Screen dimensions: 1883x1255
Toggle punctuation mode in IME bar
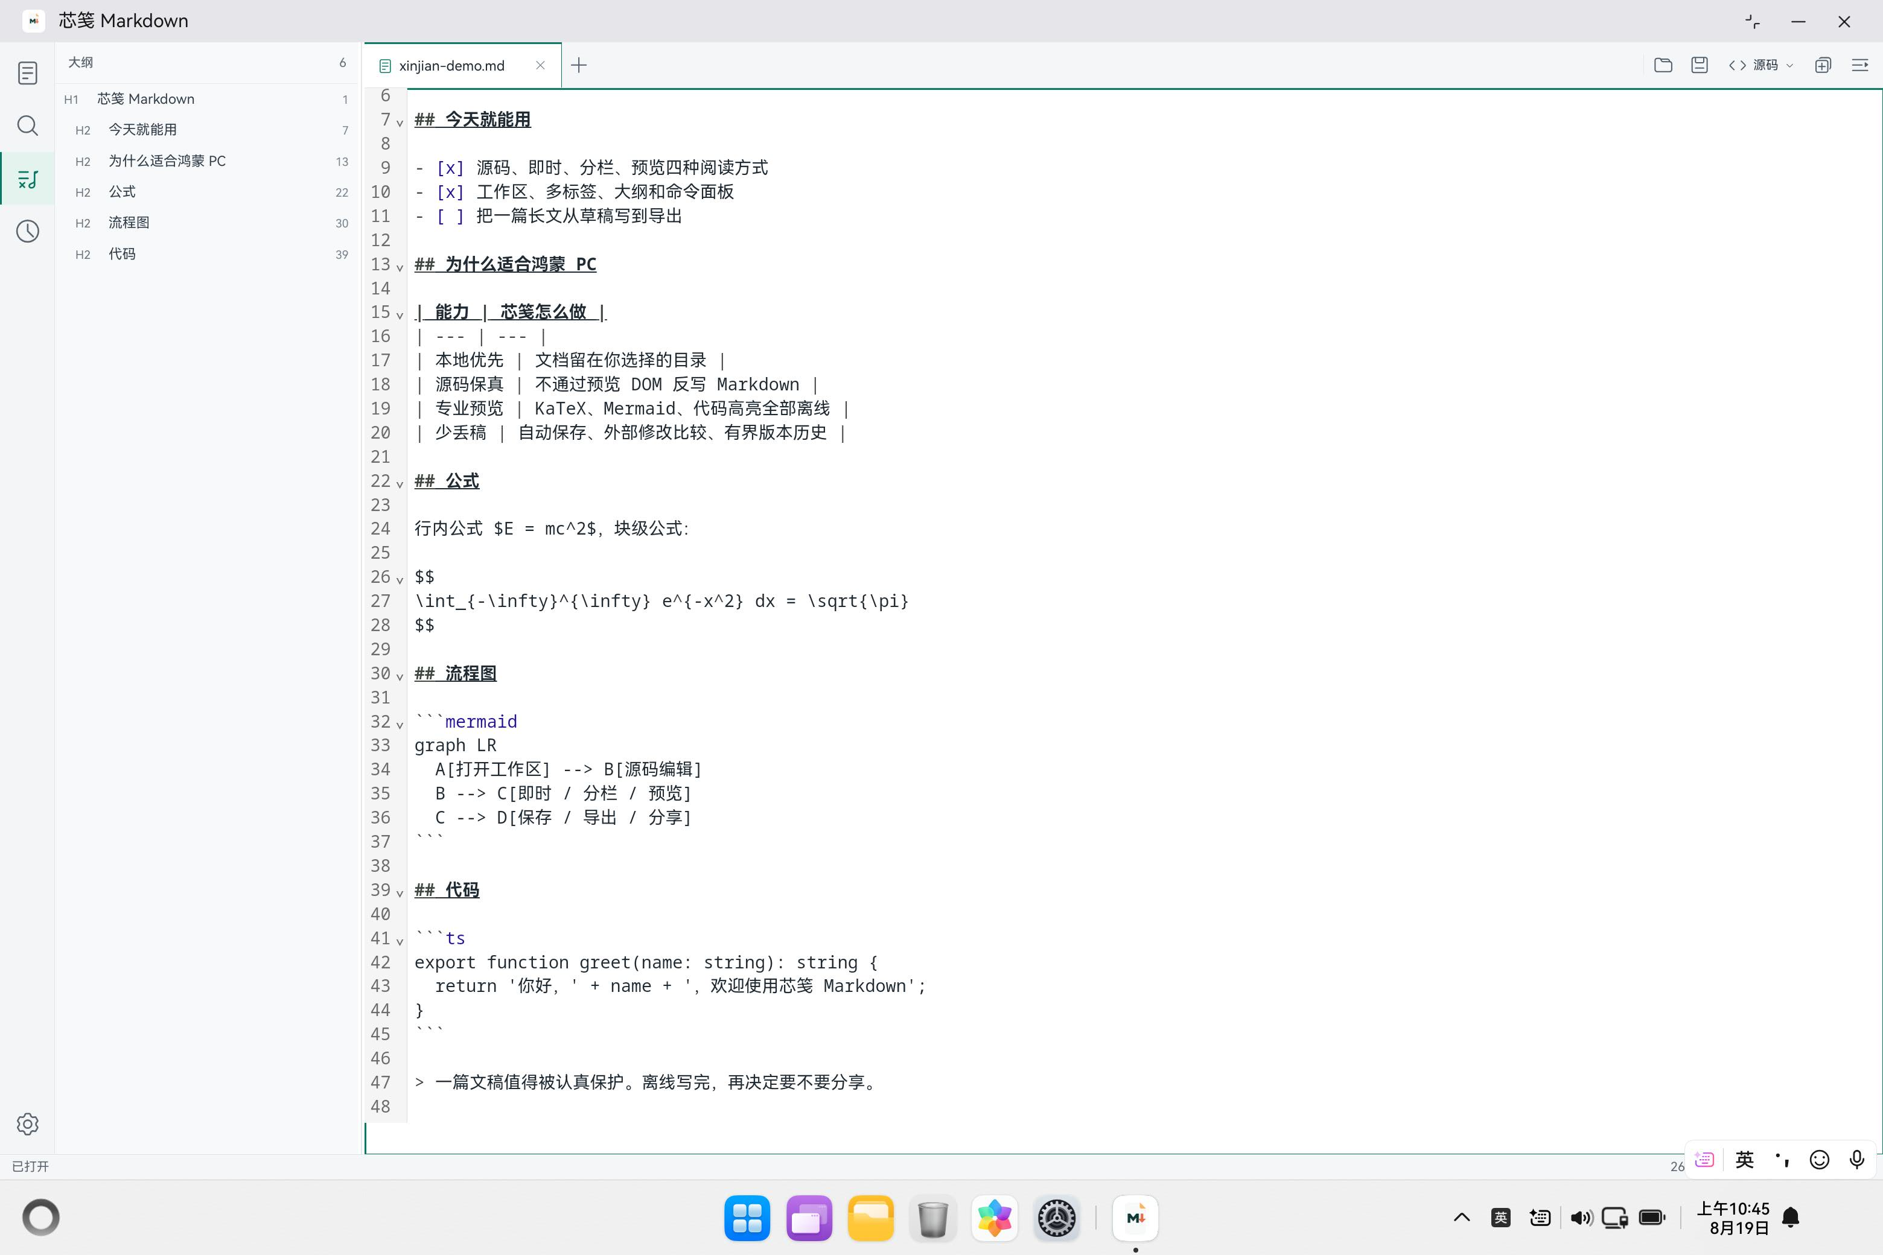(x=1782, y=1159)
